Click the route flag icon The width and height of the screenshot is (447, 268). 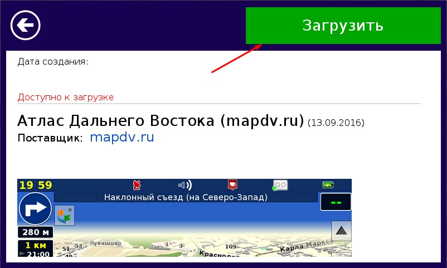tap(65, 215)
